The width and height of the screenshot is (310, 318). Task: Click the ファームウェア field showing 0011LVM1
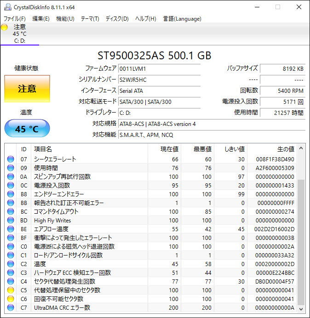coord(159,68)
